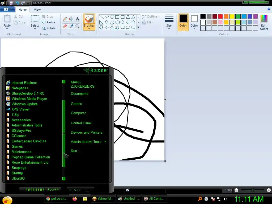
Task: Open Yahoo! Messenger taskbar button
Action: point(103,199)
